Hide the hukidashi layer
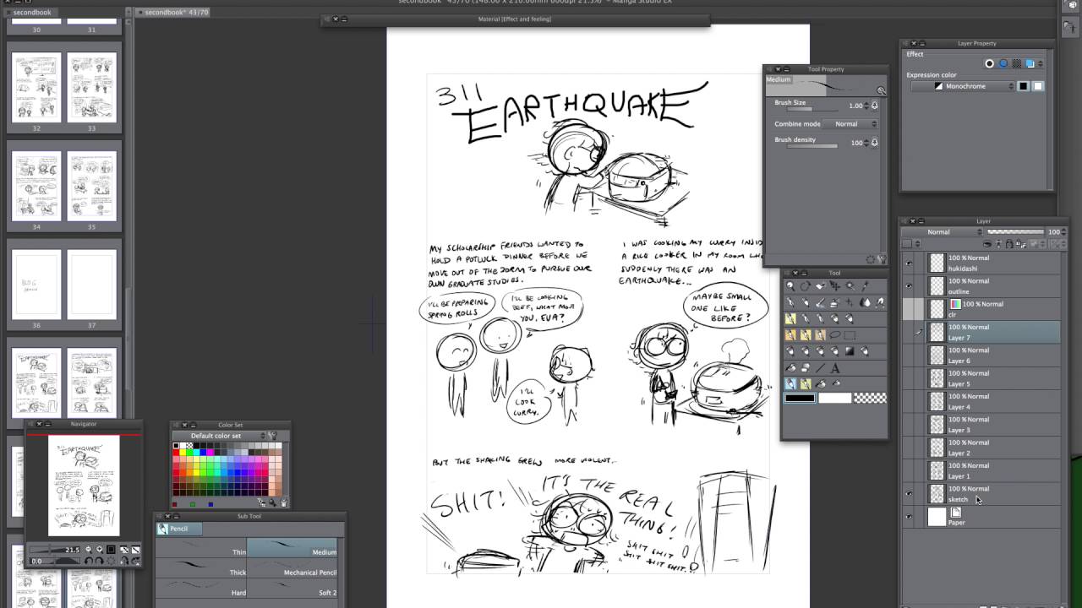Screen dimensions: 1082x608 tap(909, 263)
